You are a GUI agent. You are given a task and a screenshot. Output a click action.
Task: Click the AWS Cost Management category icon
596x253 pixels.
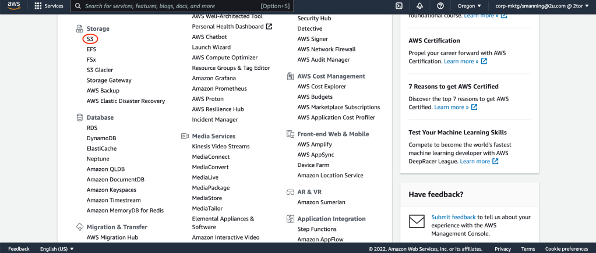(291, 76)
